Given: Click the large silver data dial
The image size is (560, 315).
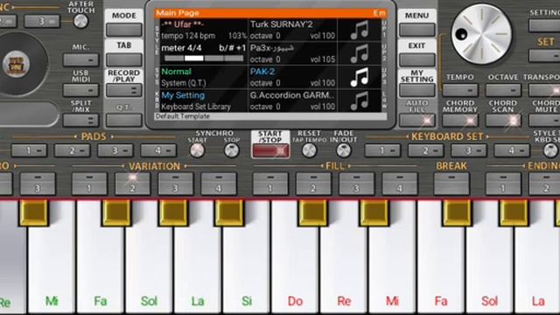Looking at the screenshot, I should [x=481, y=34].
